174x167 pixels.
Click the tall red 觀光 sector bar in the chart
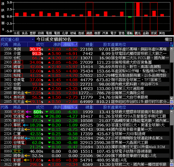(x=138, y=10)
